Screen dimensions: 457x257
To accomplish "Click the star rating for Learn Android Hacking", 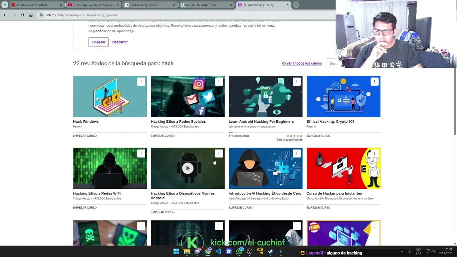I will pos(295,136).
